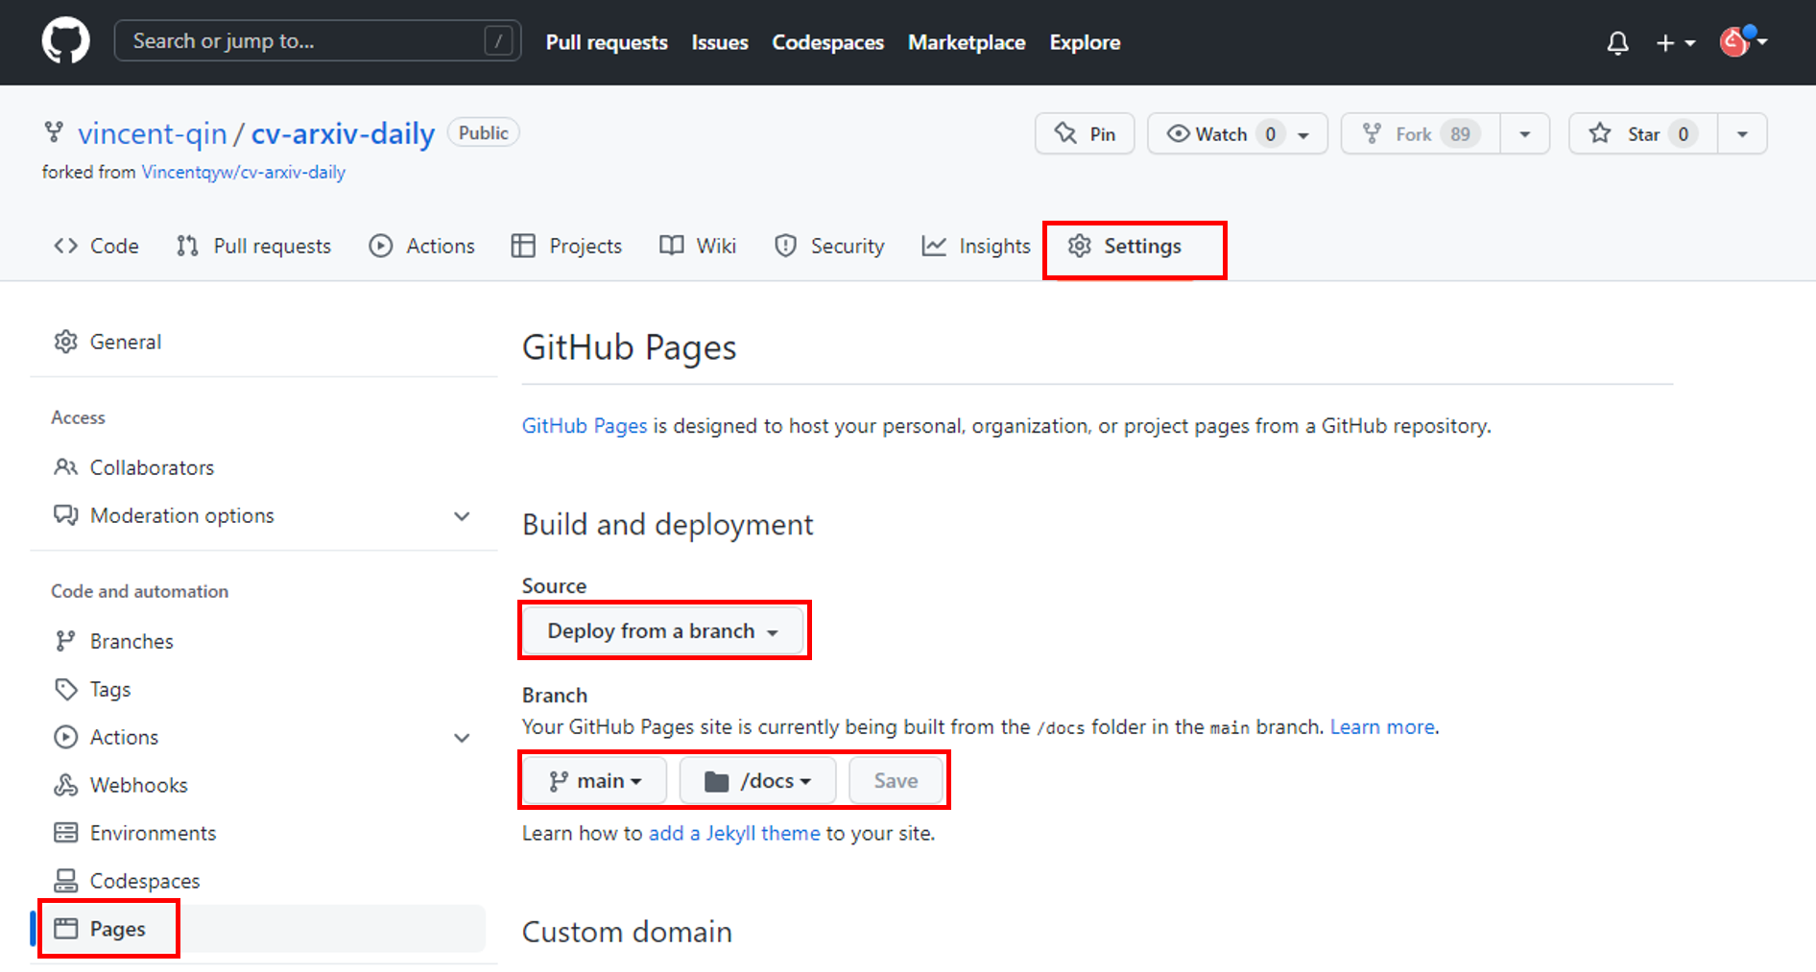The width and height of the screenshot is (1816, 972).
Task: Open the Watch options dropdown arrow
Action: click(x=1304, y=134)
